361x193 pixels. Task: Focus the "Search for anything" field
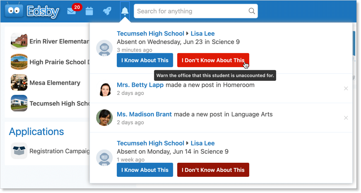tap(190, 11)
